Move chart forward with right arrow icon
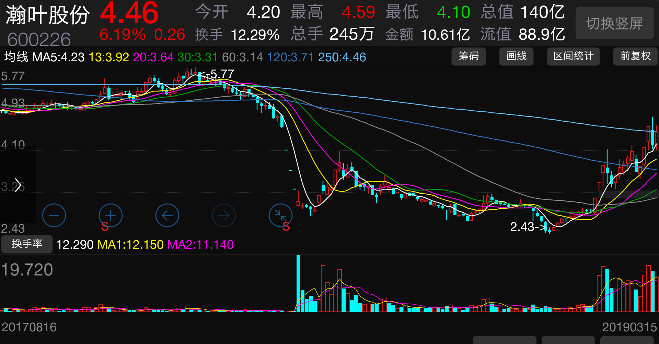 [224, 215]
